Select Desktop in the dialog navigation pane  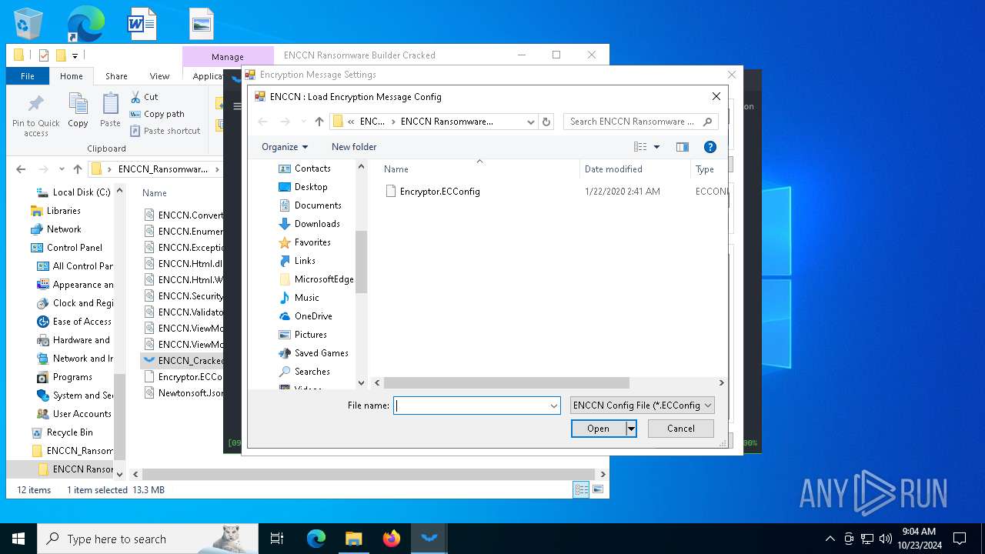(311, 187)
